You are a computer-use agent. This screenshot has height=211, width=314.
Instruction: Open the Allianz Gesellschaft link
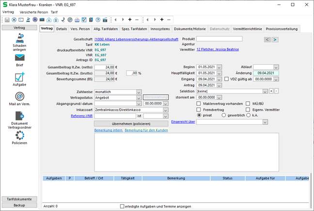point(136,39)
